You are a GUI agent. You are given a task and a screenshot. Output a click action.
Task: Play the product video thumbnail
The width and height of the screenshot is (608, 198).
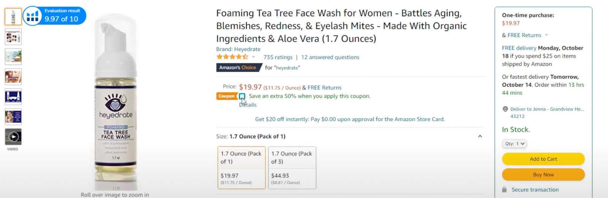click(x=13, y=137)
